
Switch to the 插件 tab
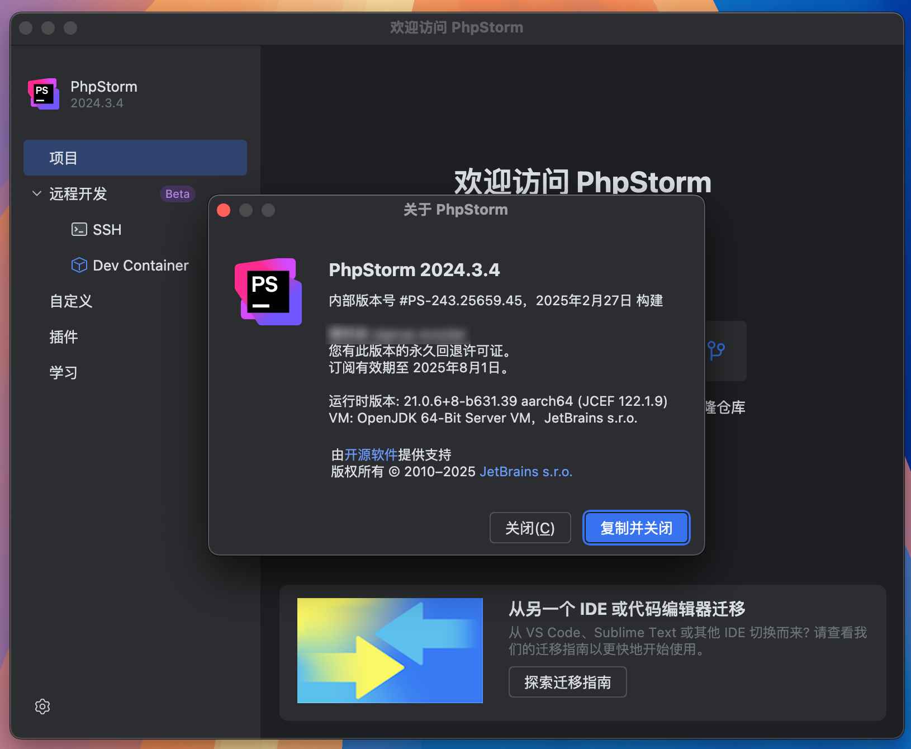click(x=64, y=337)
